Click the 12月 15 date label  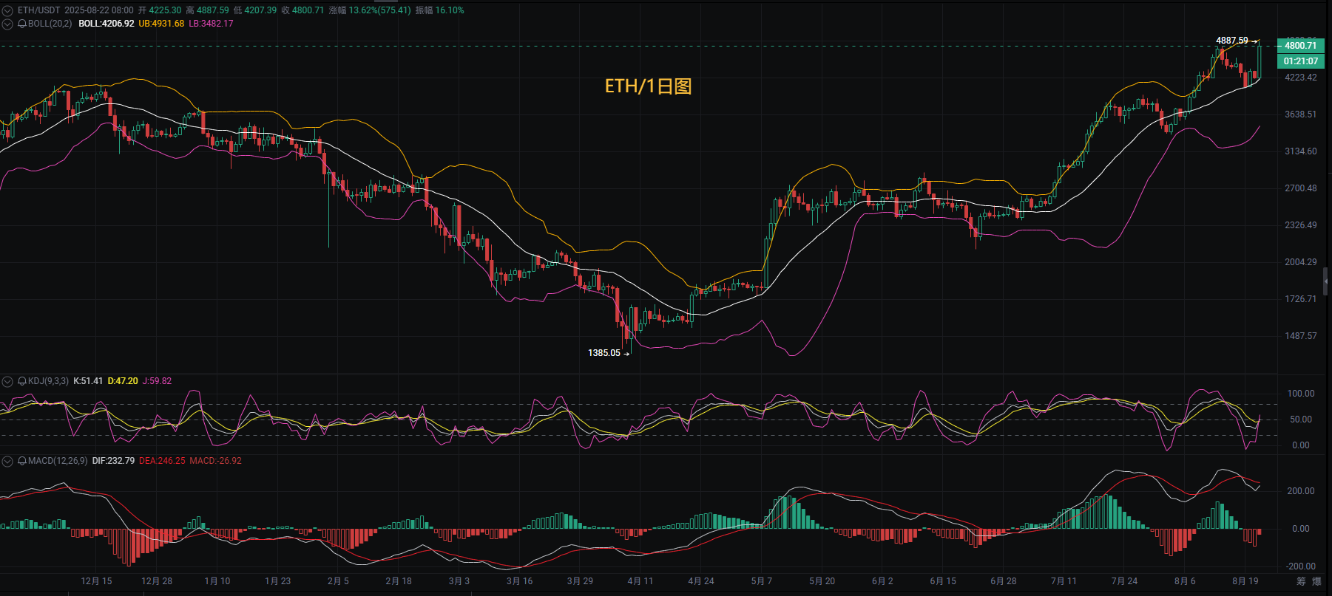tap(96, 581)
